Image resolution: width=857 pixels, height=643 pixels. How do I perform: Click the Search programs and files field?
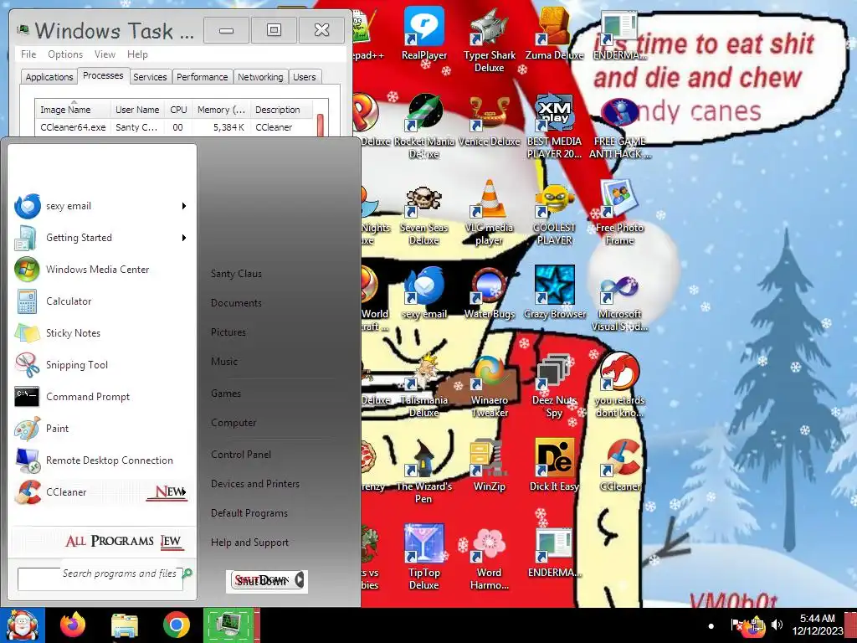coord(100,579)
